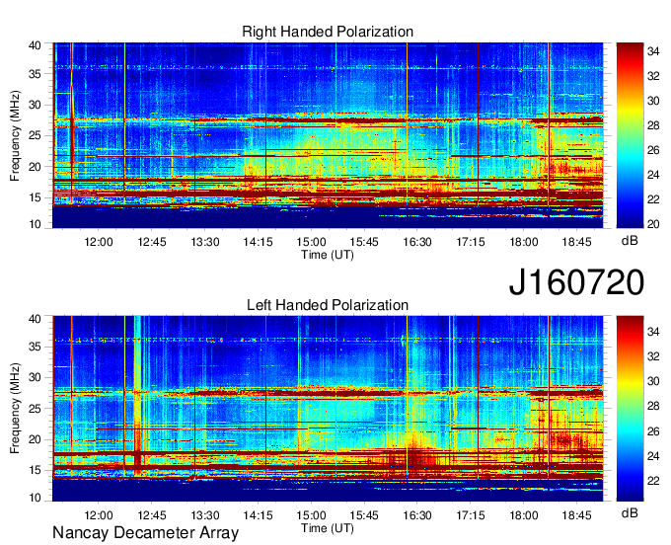The image size is (671, 545).
Task: Click "13:30" time tick under Left Handed plot
Action: coord(205,515)
